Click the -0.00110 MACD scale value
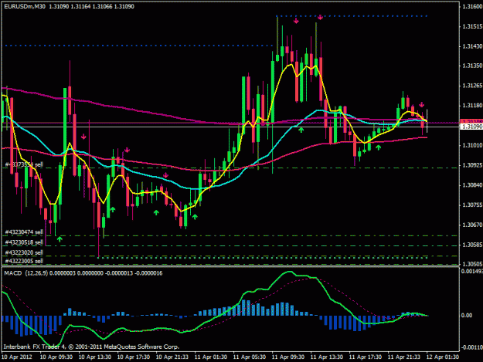Image resolution: width=483 pixels, height=362 pixels. [471, 347]
